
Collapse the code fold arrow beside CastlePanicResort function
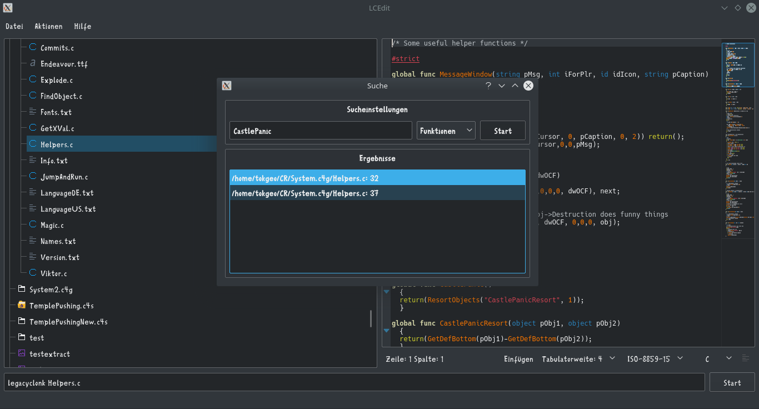(x=387, y=330)
